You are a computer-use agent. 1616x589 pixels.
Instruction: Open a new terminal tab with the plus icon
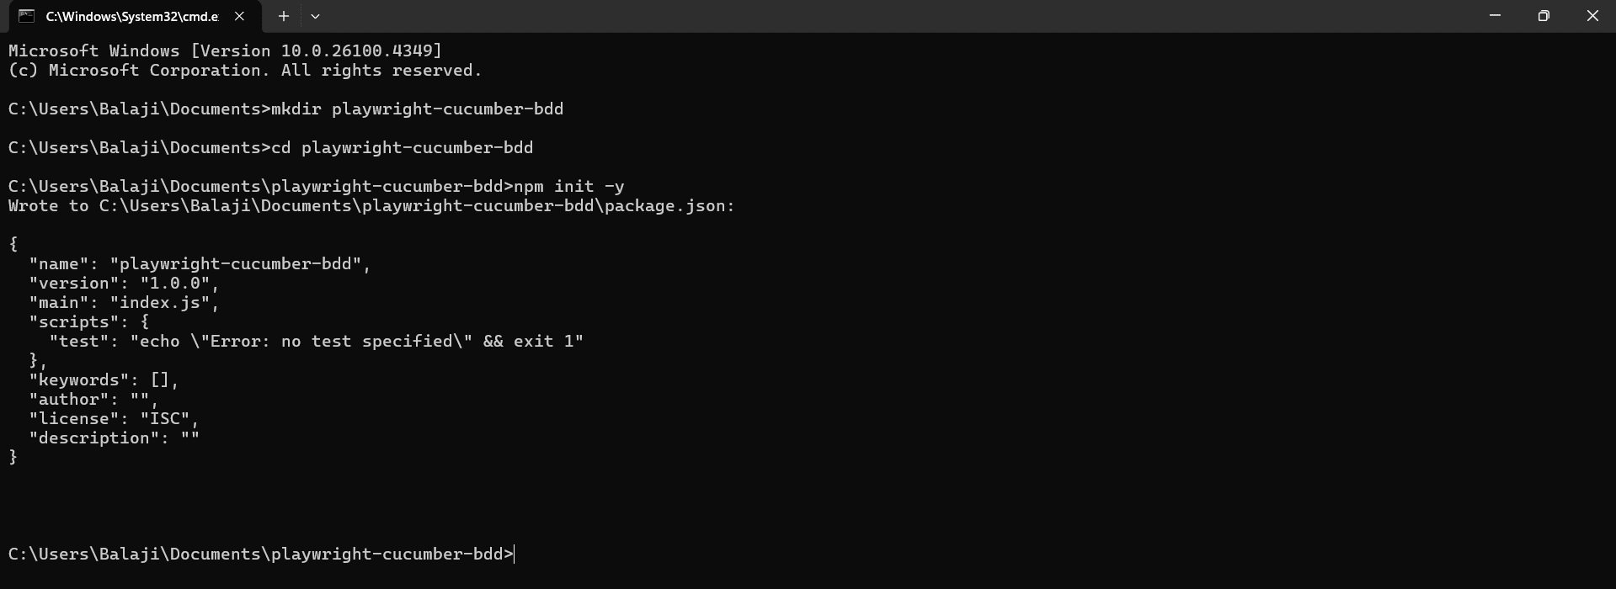pos(283,16)
